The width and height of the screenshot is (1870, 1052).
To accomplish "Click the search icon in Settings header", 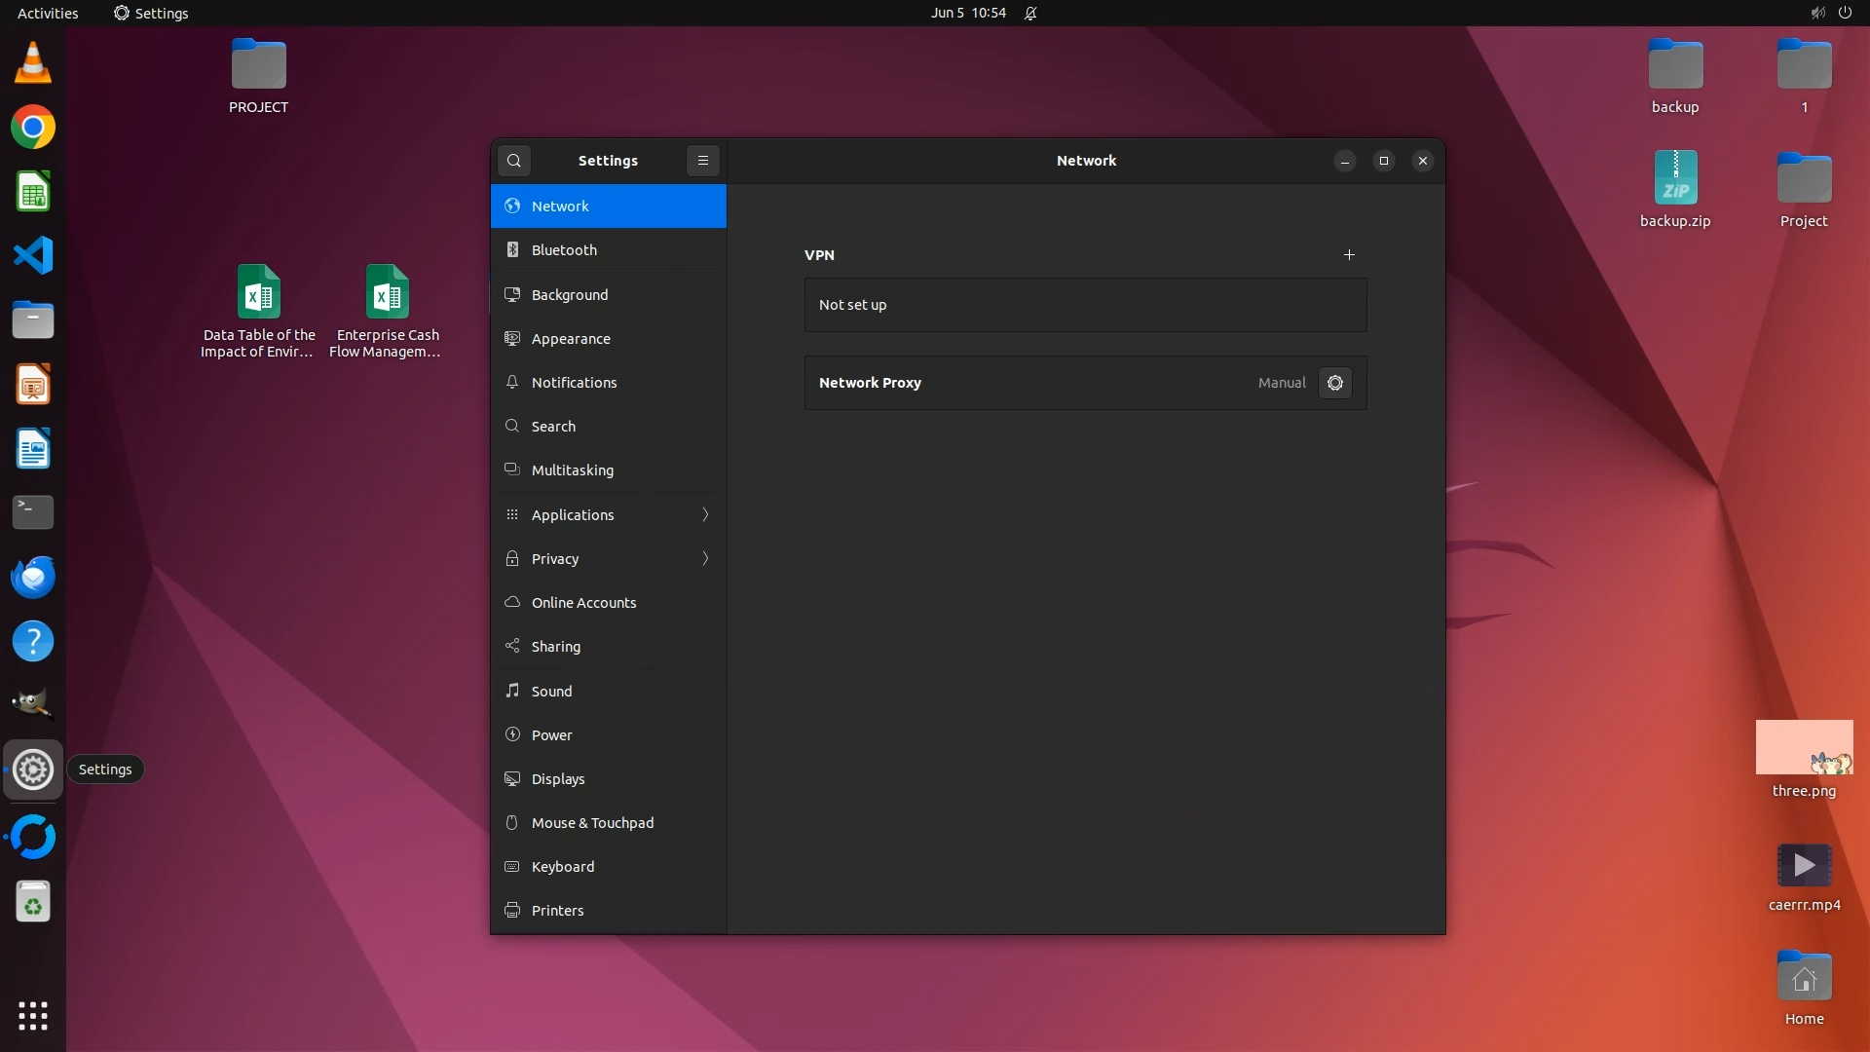I will [x=513, y=161].
